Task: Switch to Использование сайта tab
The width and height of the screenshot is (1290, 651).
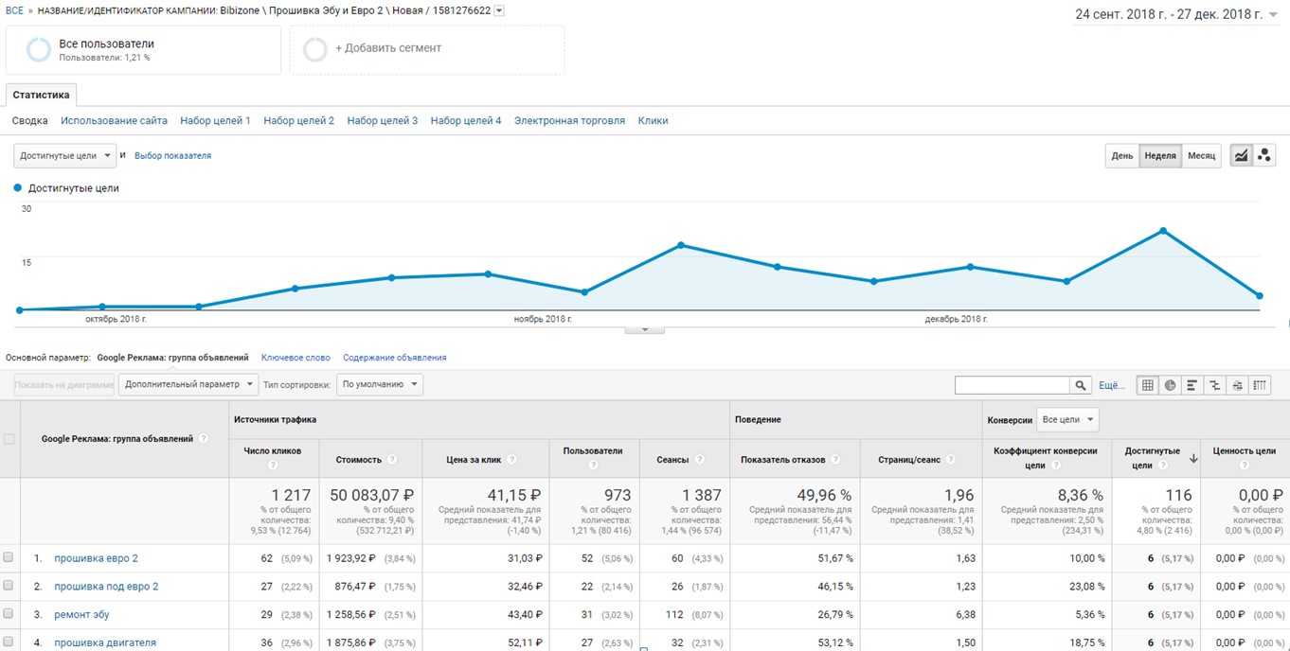Action: pos(114,120)
